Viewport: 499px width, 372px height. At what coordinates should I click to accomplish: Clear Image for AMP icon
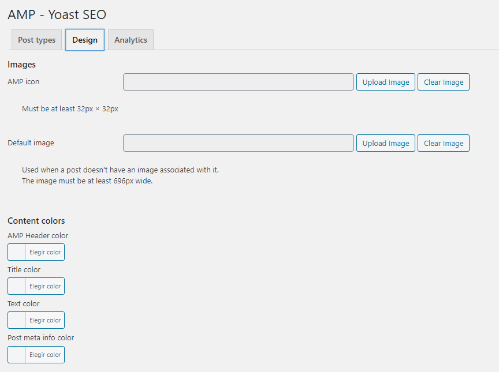444,82
